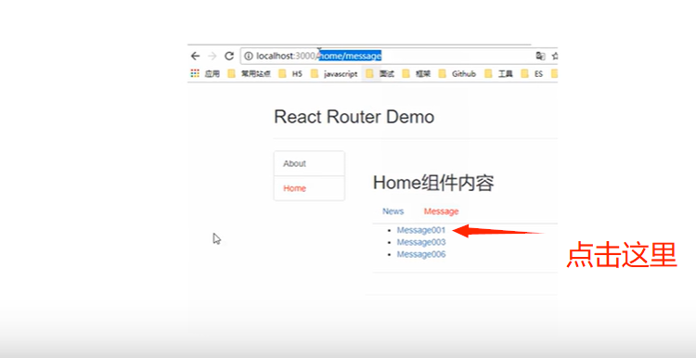Viewport: 696px width, 358px height.
Task: Open the 常用站点 bookmark folder
Action: [x=249, y=74]
